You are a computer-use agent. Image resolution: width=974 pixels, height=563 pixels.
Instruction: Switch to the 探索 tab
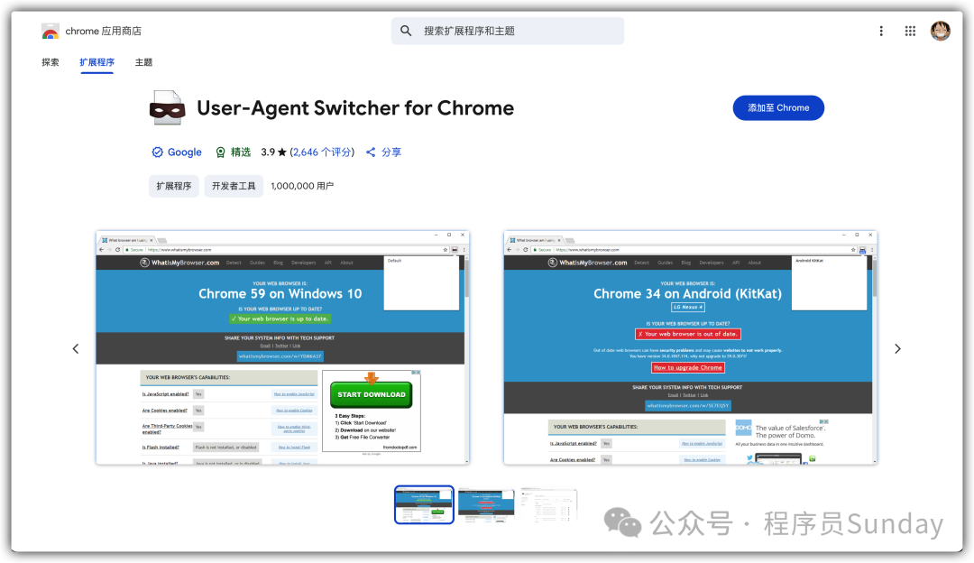[x=51, y=62]
